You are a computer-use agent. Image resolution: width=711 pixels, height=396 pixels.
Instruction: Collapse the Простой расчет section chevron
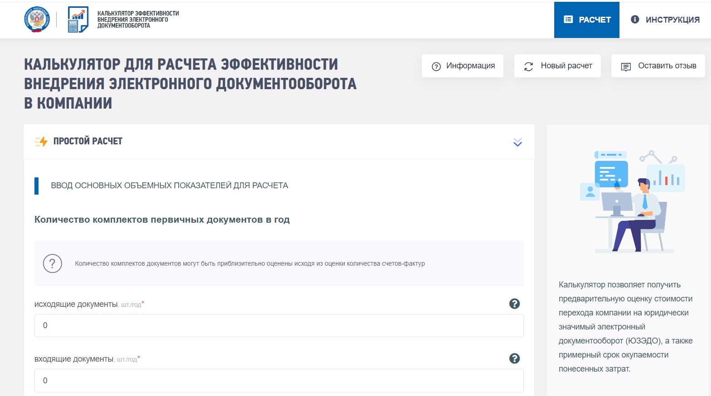pyautogui.click(x=518, y=142)
